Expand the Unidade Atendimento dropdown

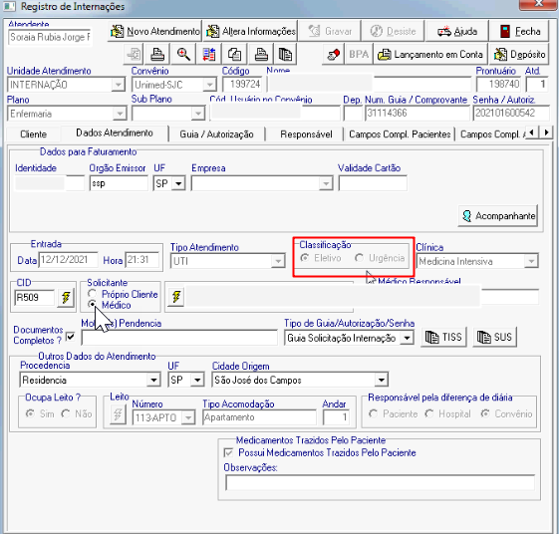(118, 85)
